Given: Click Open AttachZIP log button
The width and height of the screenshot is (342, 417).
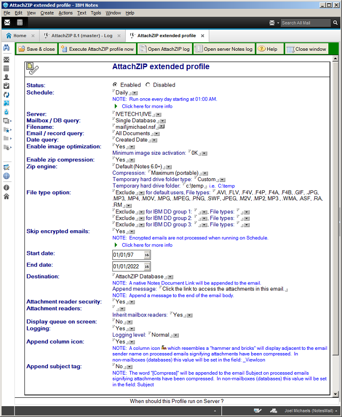Looking at the screenshot, I should [165, 49].
